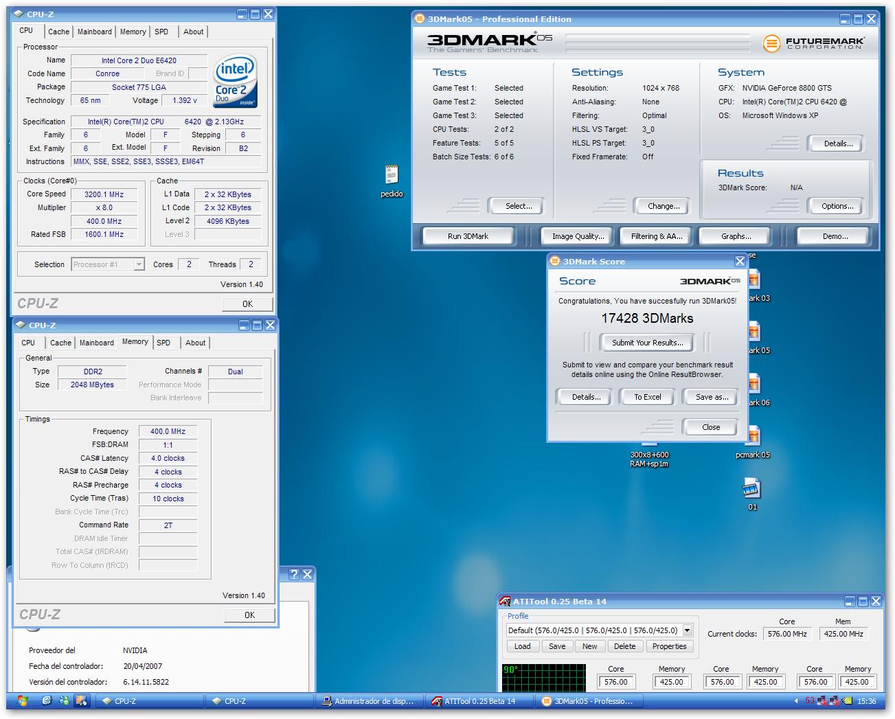Open the partially hidden '...ark 06' desktop shortcut
Screen dimensions: 895x719
pos(755,384)
